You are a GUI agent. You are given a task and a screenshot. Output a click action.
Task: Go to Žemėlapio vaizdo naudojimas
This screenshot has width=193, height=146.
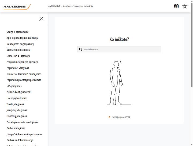point(22,122)
